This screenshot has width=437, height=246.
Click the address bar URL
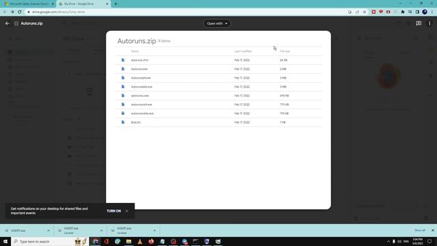(x=58, y=12)
